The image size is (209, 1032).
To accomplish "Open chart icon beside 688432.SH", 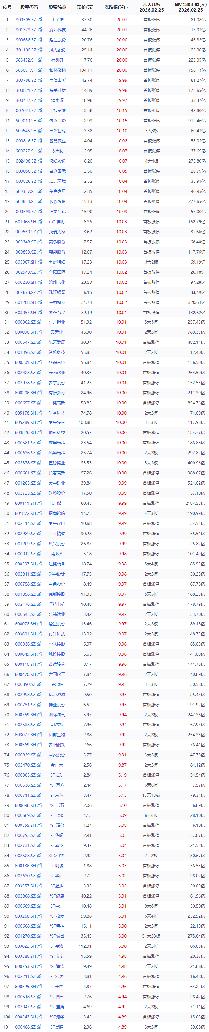I will (40, 60).
